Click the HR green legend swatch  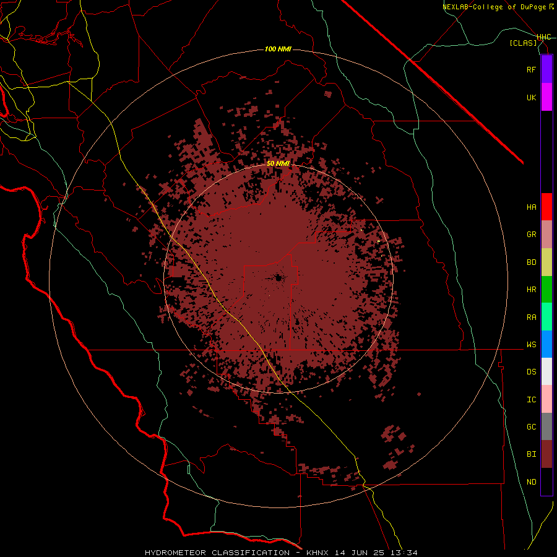[x=546, y=290]
